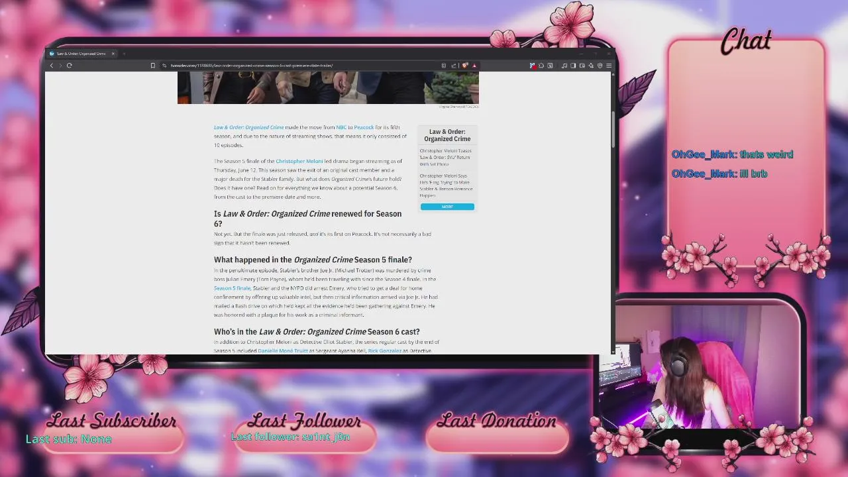Click the share icon in address bar

coord(454,66)
